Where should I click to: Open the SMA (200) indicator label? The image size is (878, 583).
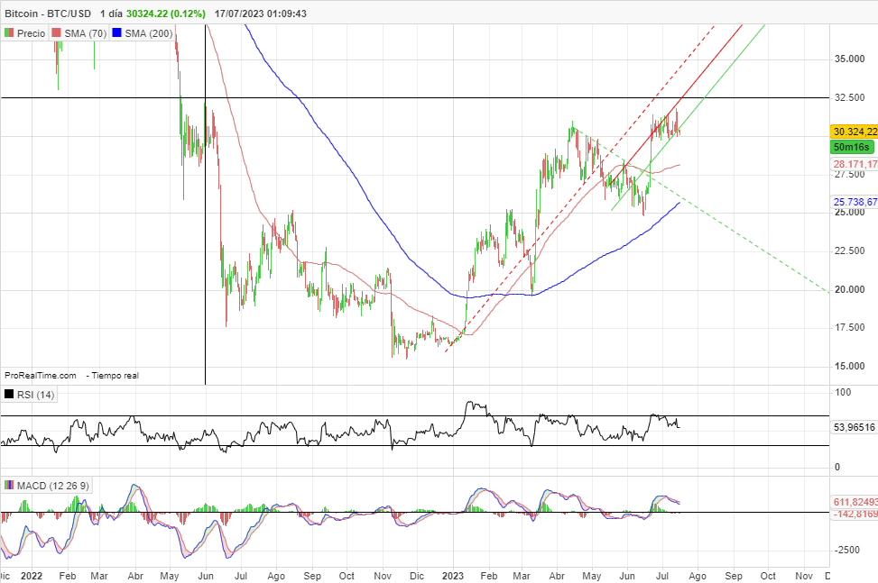(148, 33)
